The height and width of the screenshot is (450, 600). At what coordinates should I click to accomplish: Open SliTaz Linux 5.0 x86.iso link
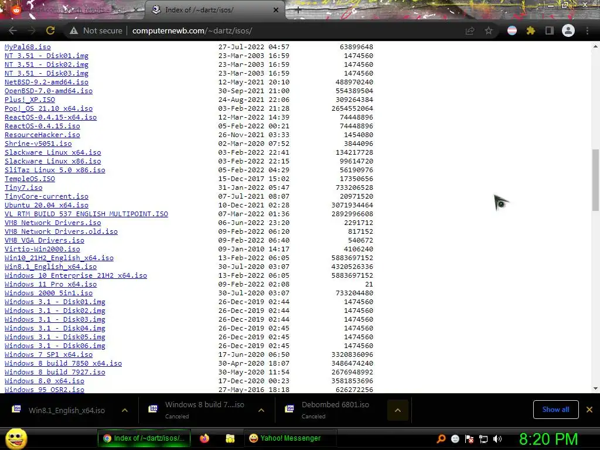pyautogui.click(x=54, y=171)
